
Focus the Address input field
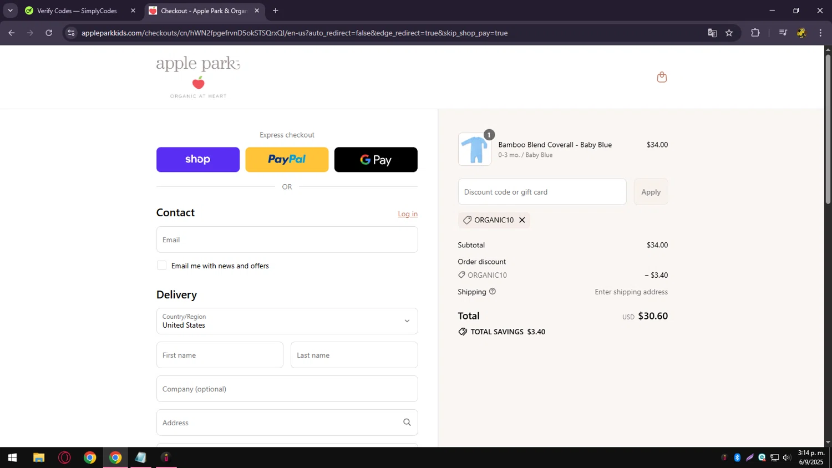287,423
